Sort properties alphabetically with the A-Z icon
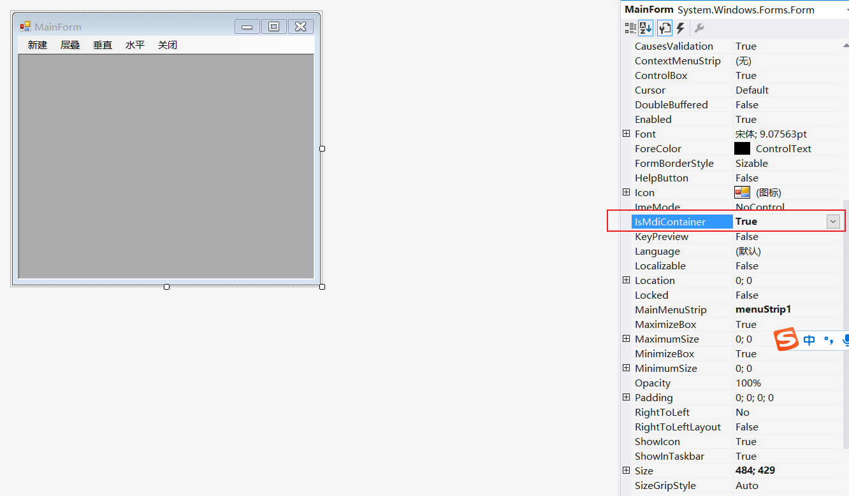 [x=646, y=28]
